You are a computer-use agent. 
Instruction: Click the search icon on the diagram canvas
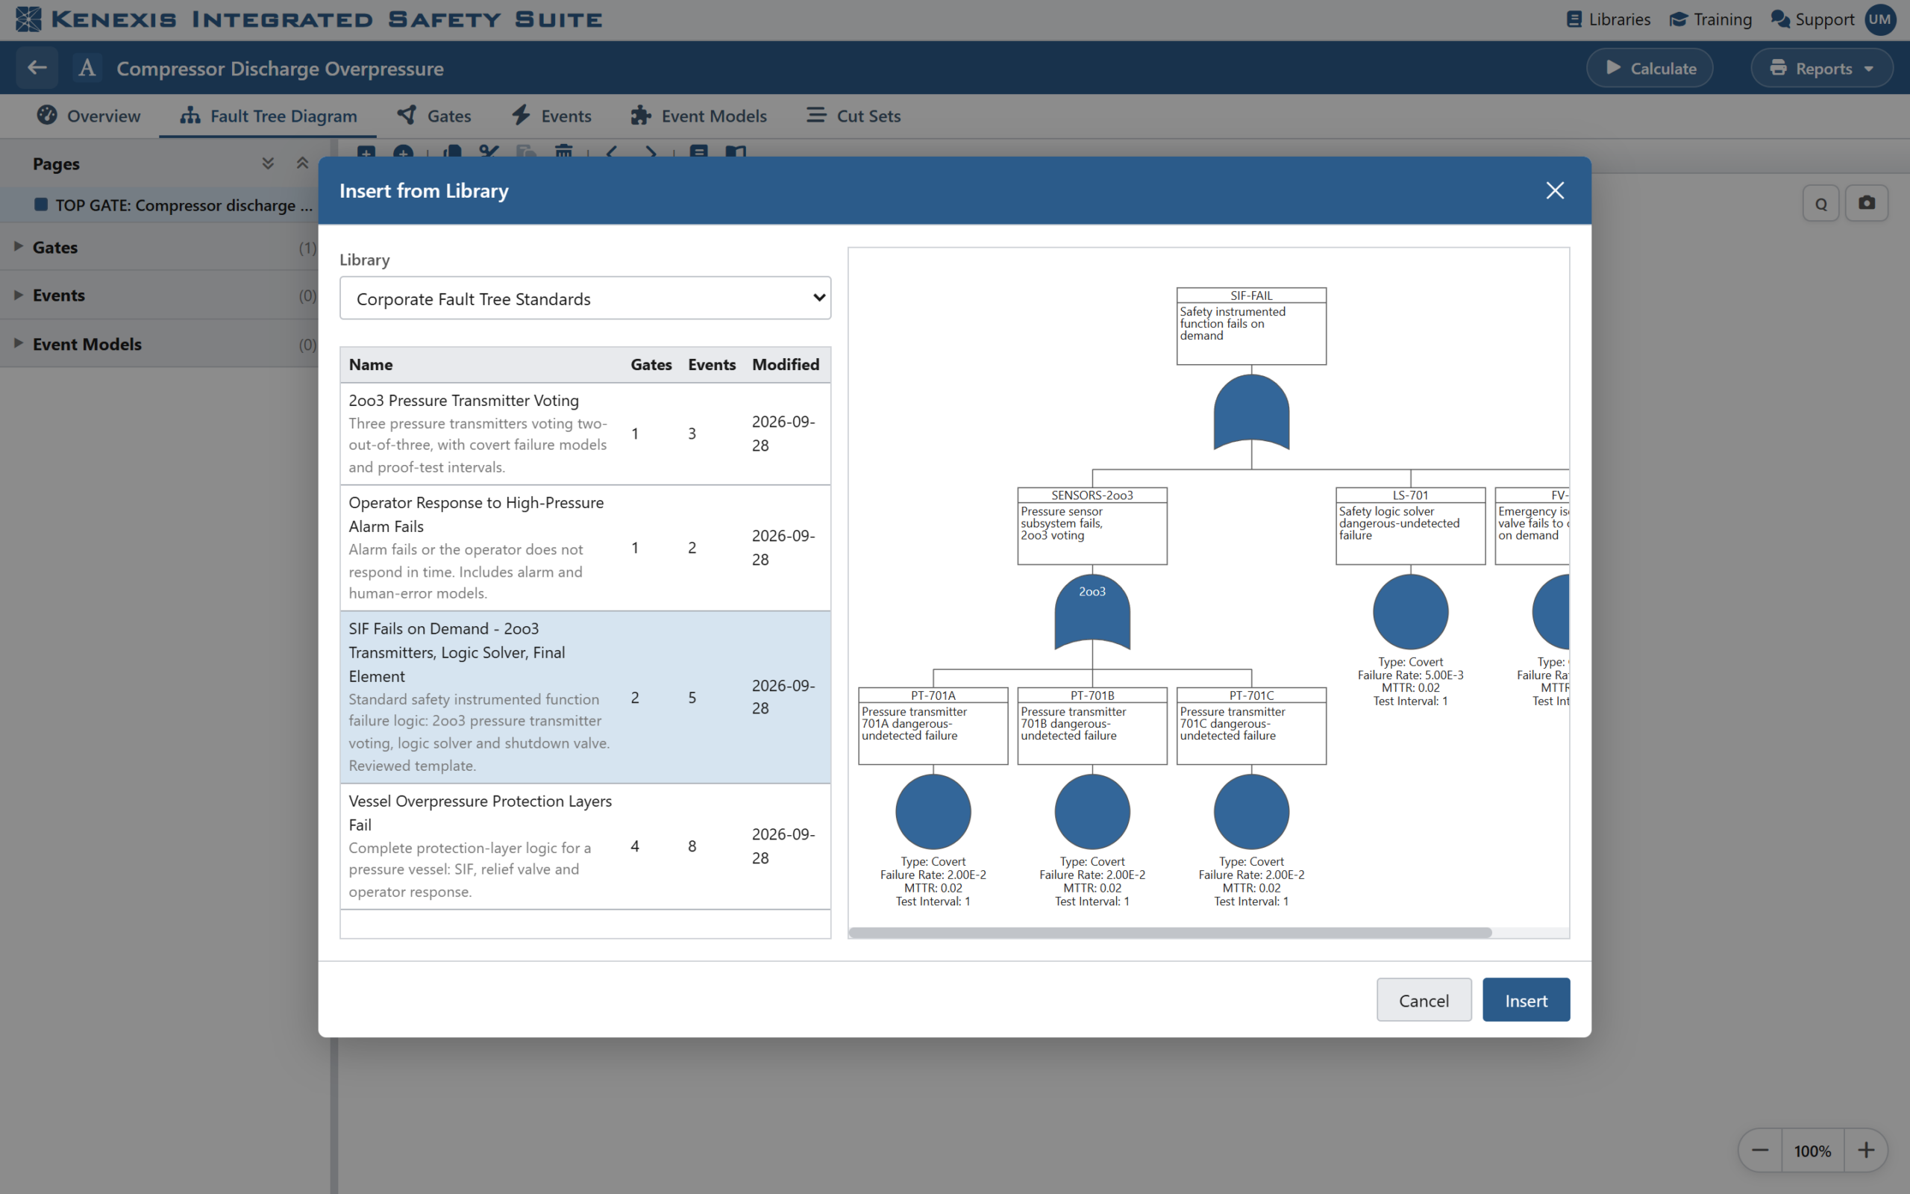(x=1820, y=204)
